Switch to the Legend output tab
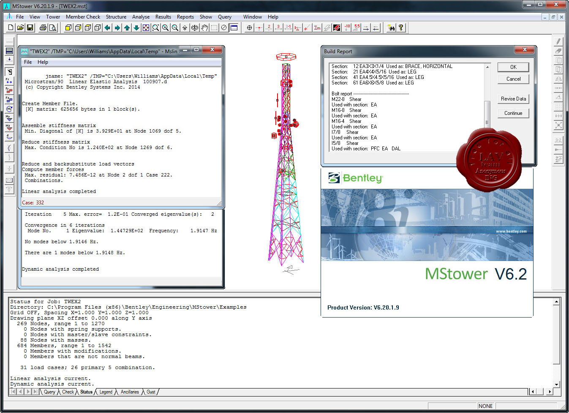569x413 pixels. click(x=106, y=392)
